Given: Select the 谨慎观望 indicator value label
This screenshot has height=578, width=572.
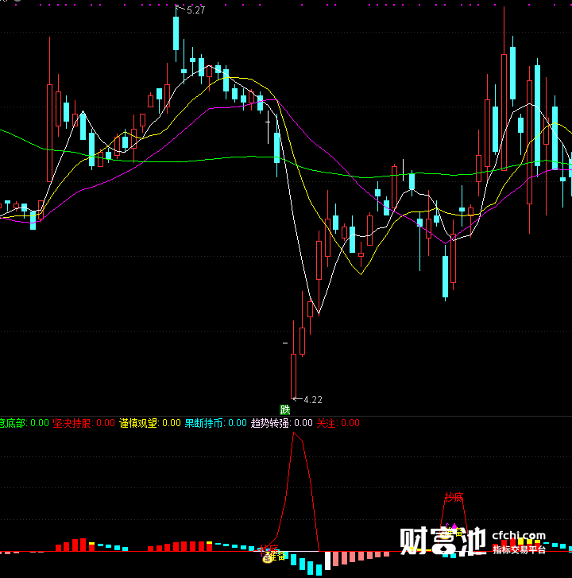Looking at the screenshot, I should point(150,423).
